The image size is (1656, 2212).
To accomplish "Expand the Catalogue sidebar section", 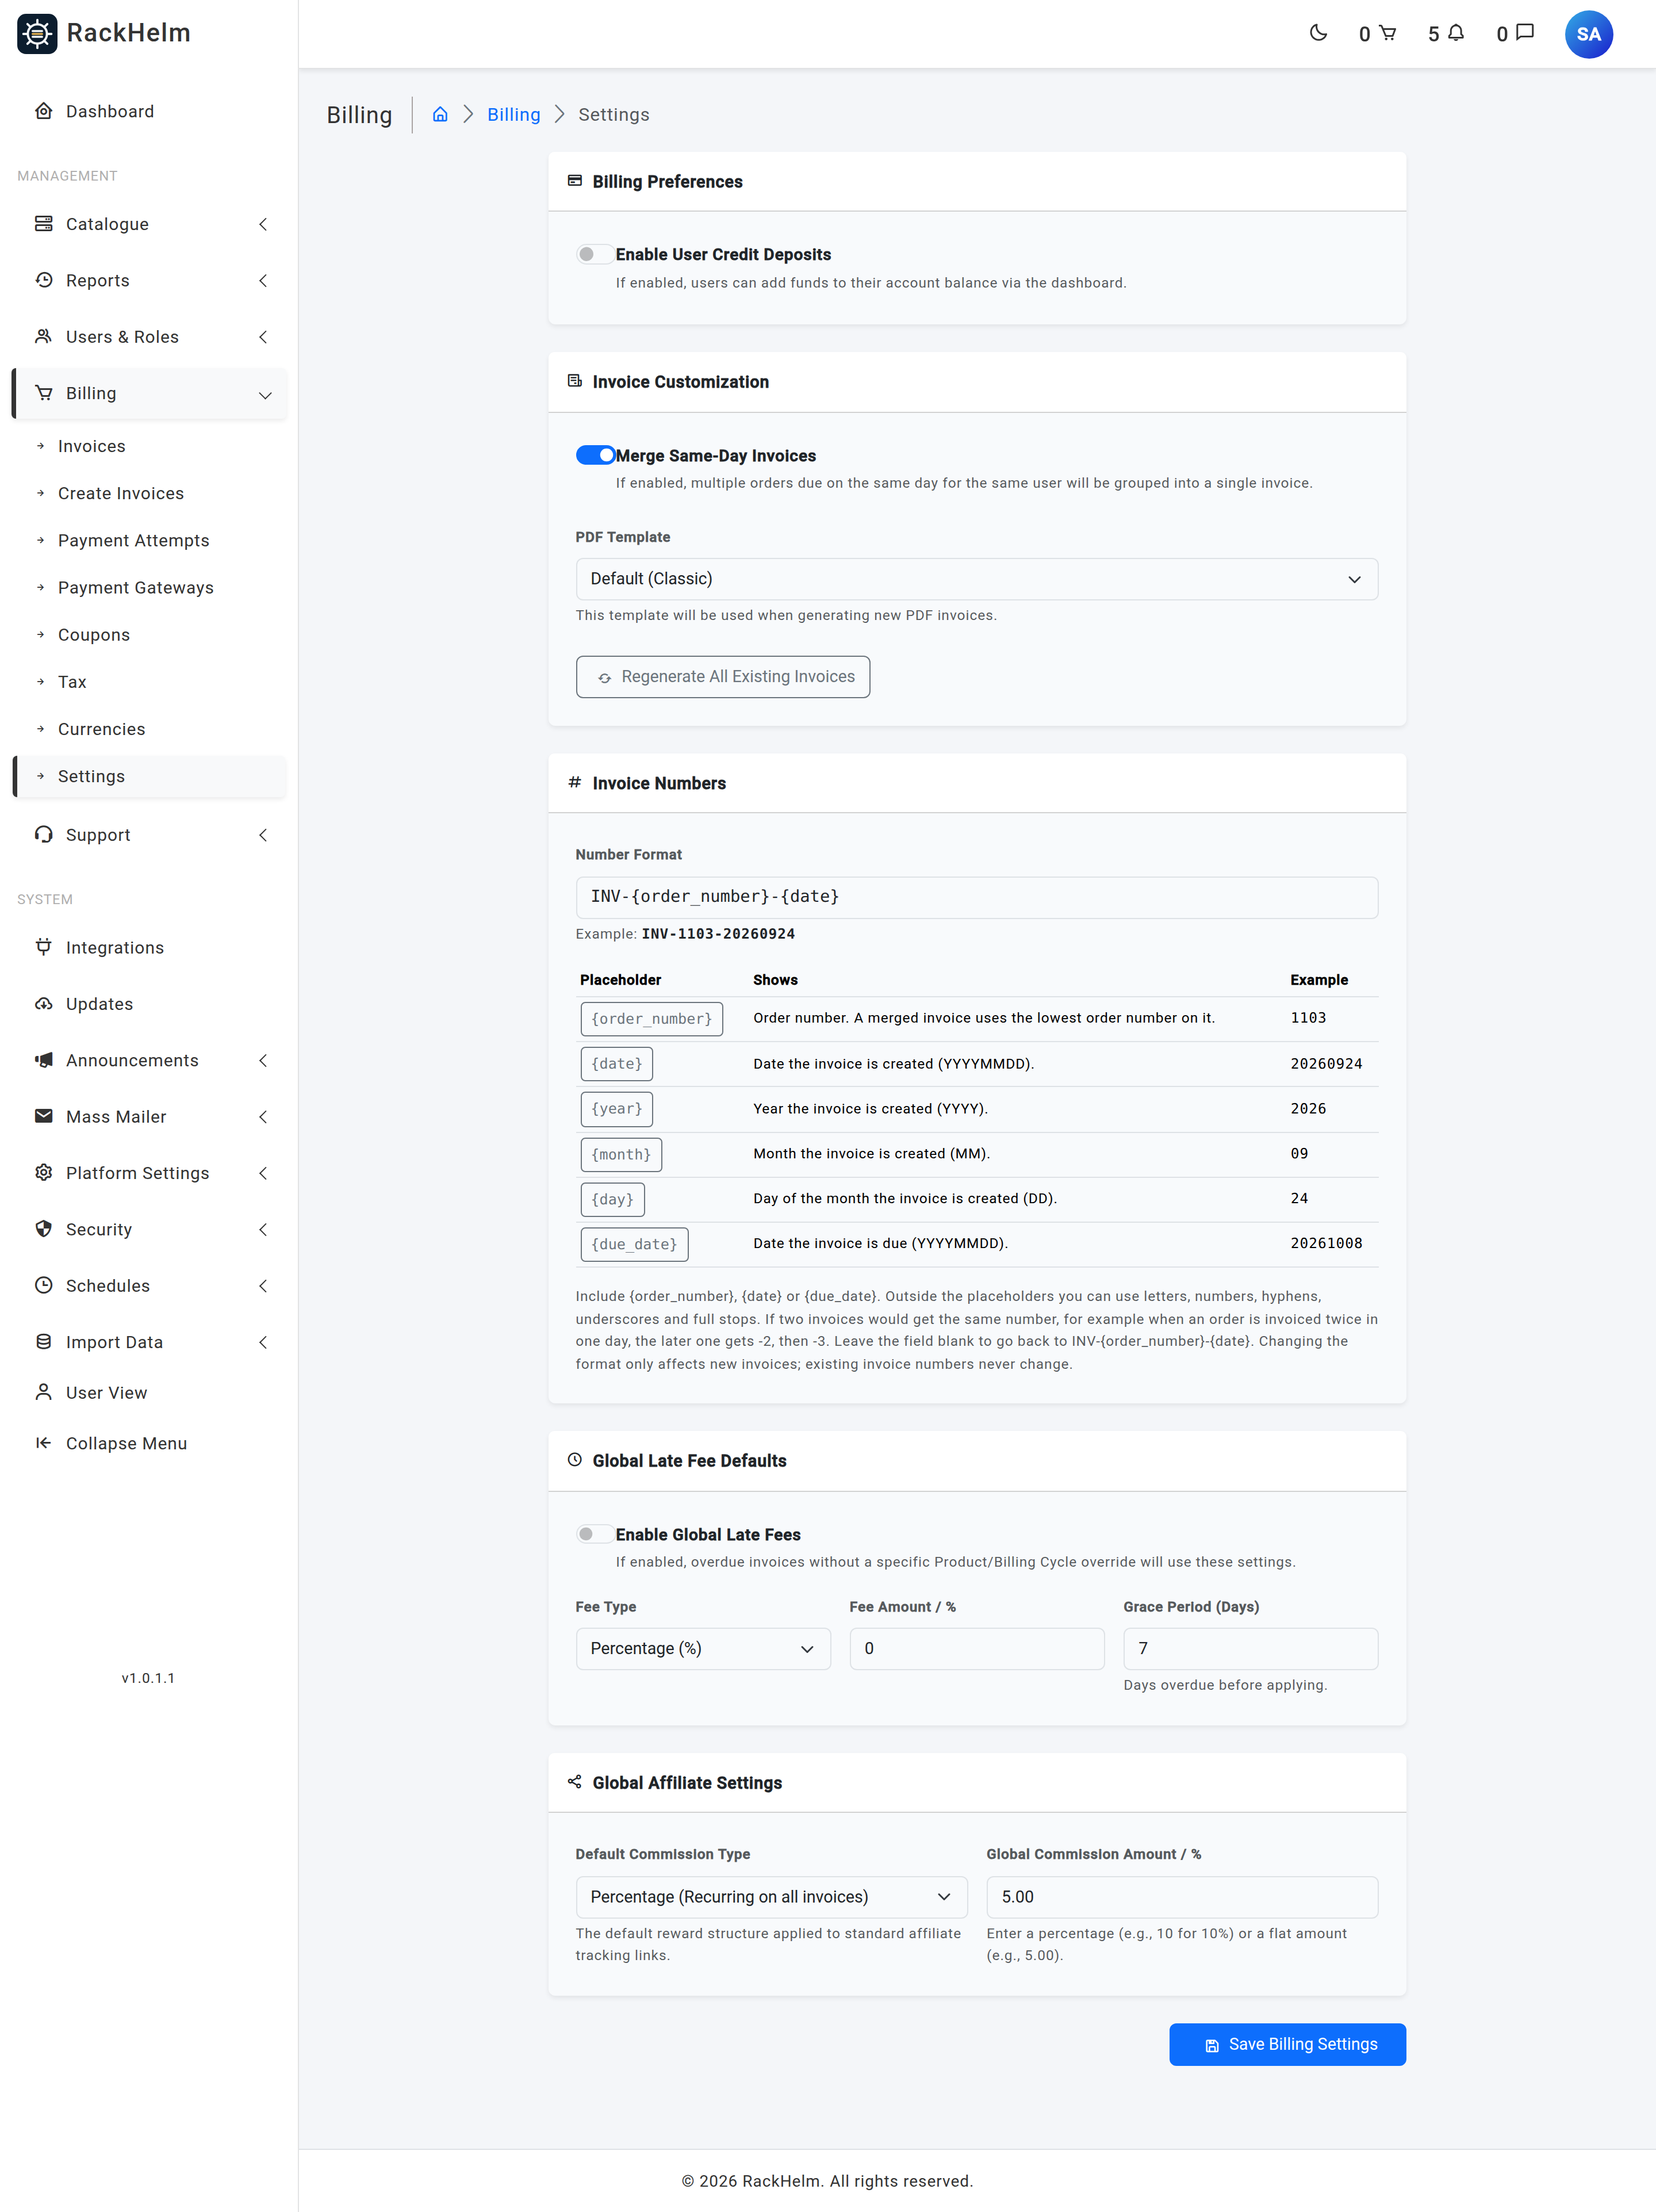I will coord(150,224).
